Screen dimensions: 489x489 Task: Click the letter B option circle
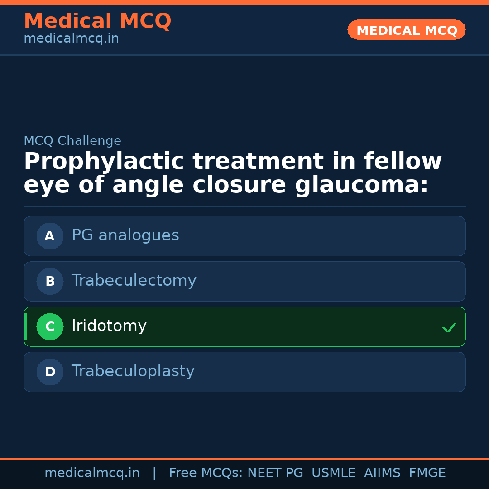(x=50, y=281)
